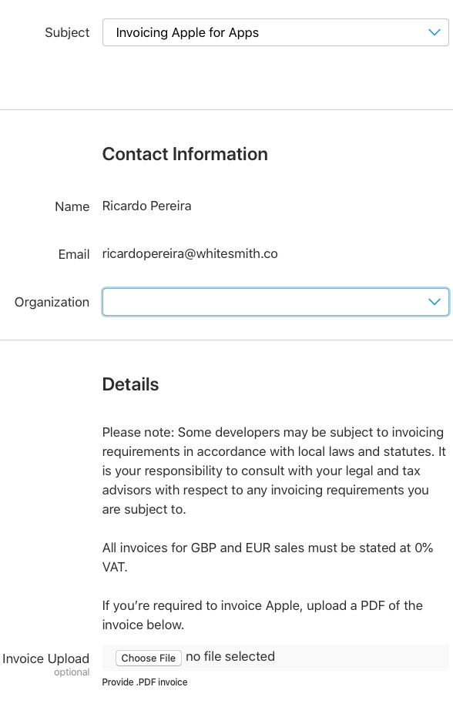Click the blue chevron in the Subject field
The width and height of the screenshot is (453, 707).
(434, 32)
